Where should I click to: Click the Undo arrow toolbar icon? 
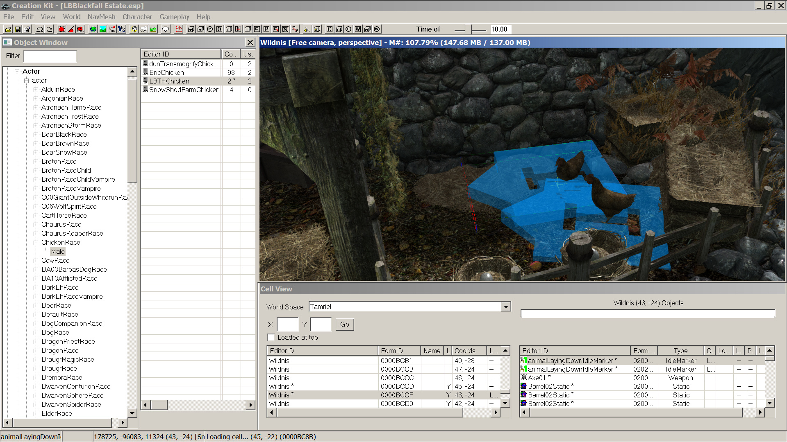(39, 29)
